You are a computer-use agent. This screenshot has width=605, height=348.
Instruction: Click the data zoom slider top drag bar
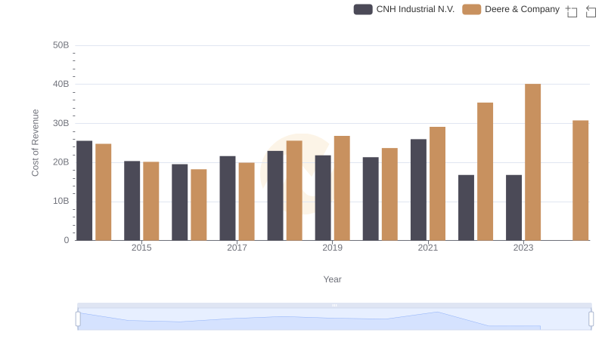(334, 305)
